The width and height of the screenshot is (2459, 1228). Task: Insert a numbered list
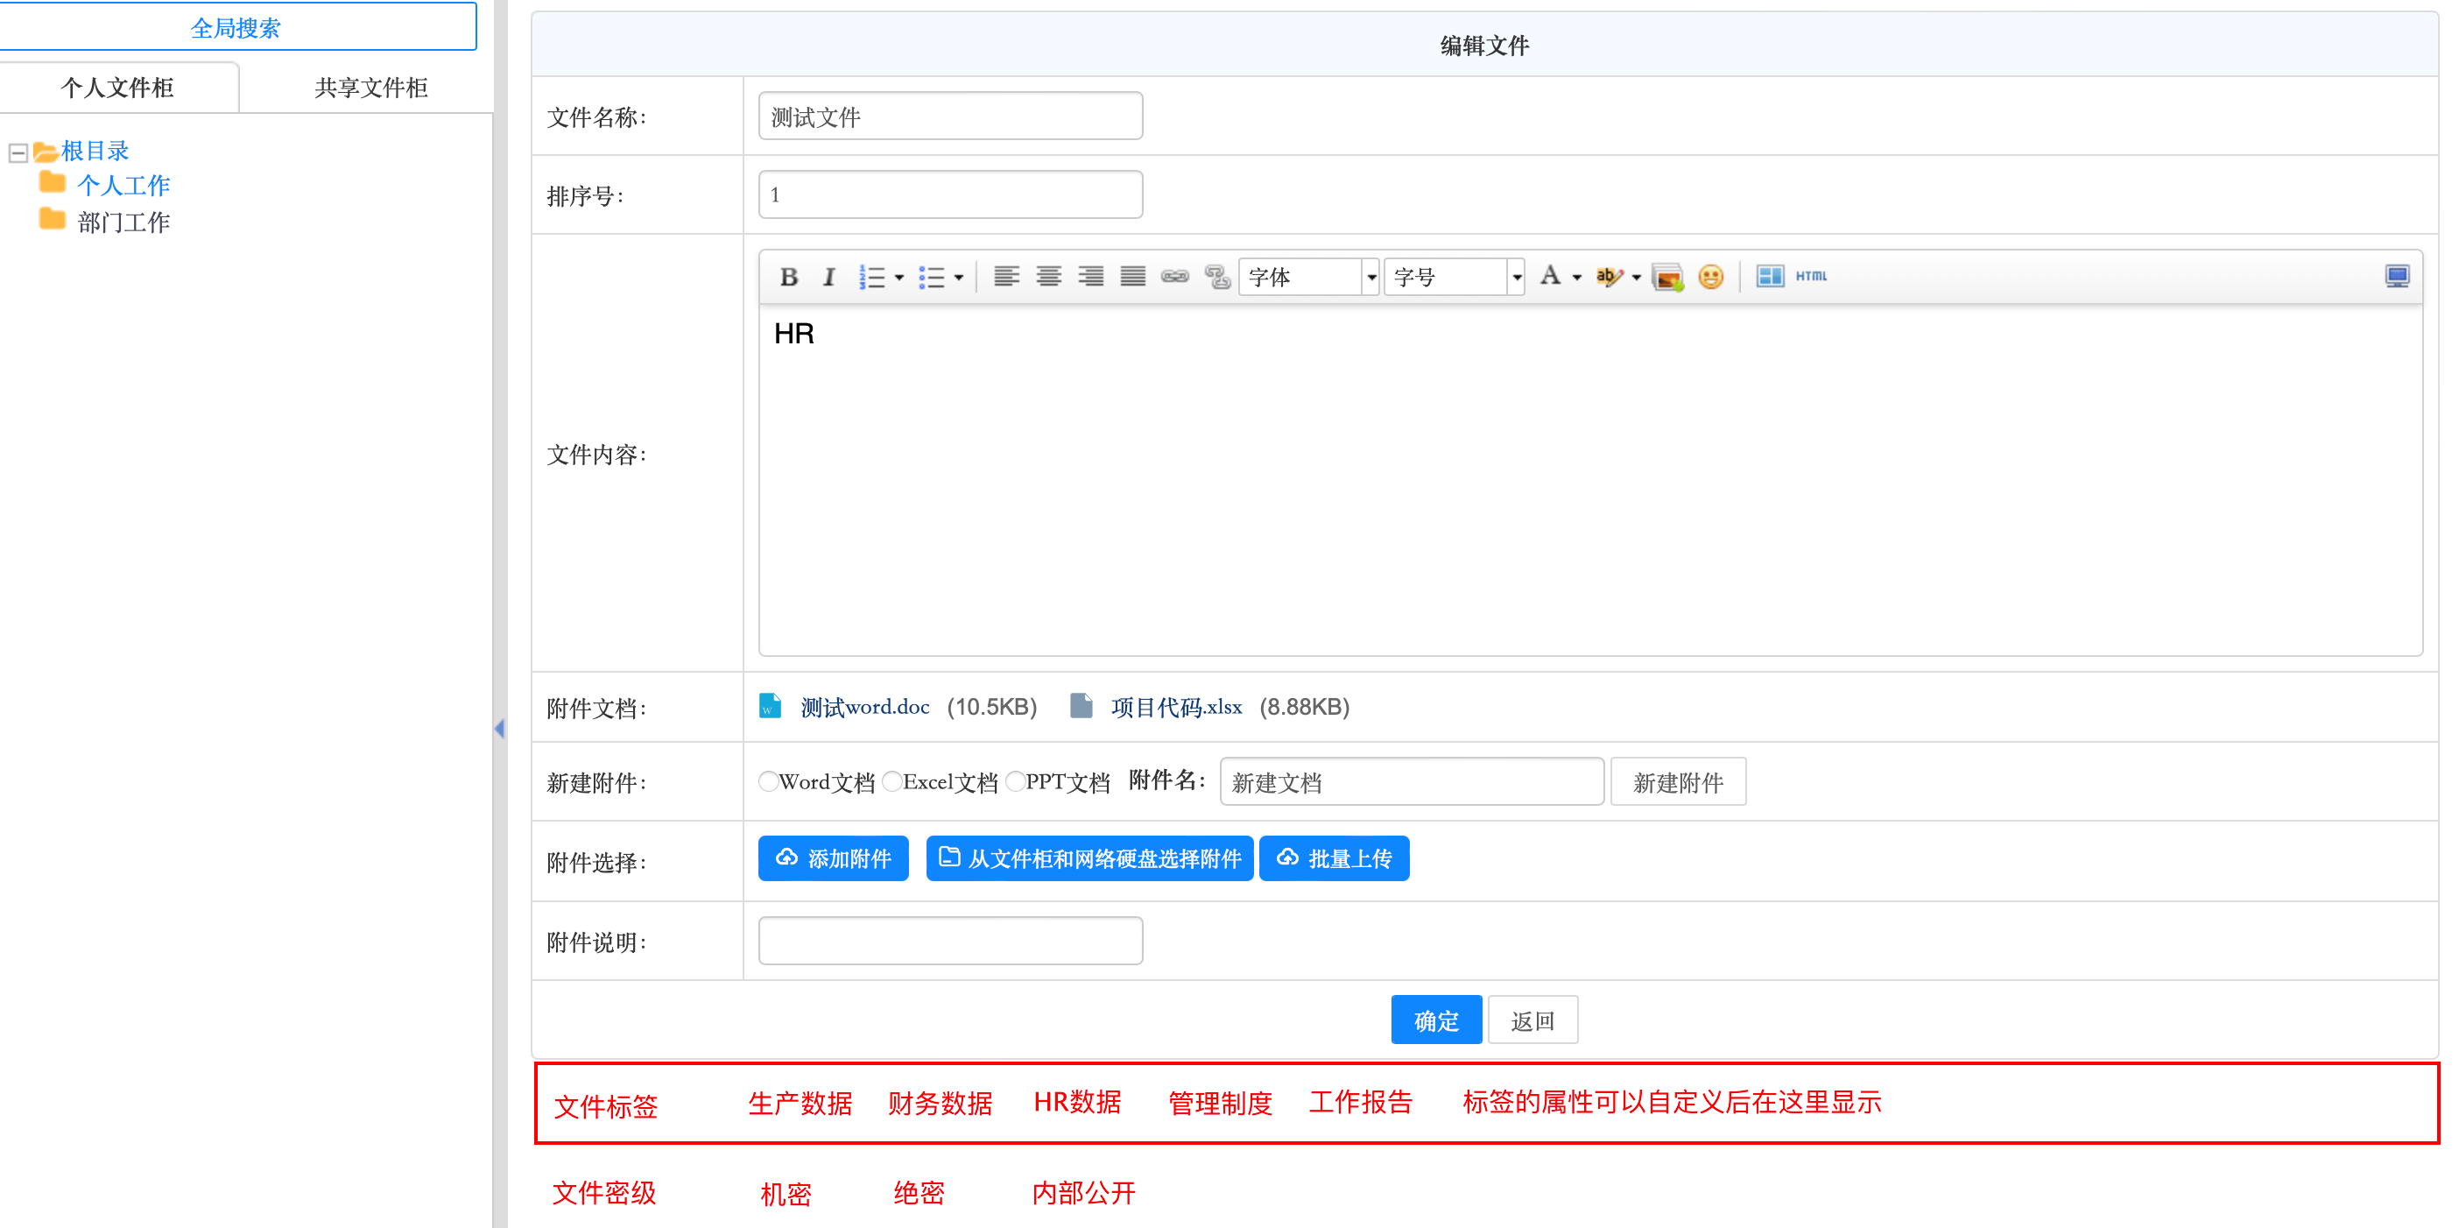tap(871, 277)
